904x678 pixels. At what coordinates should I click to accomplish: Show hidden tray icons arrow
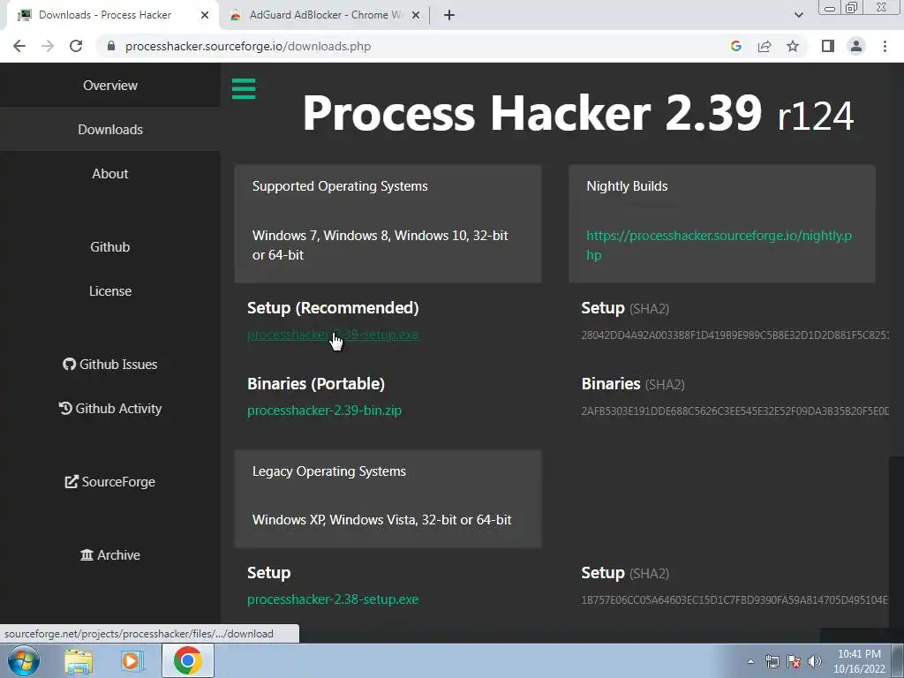(x=750, y=661)
